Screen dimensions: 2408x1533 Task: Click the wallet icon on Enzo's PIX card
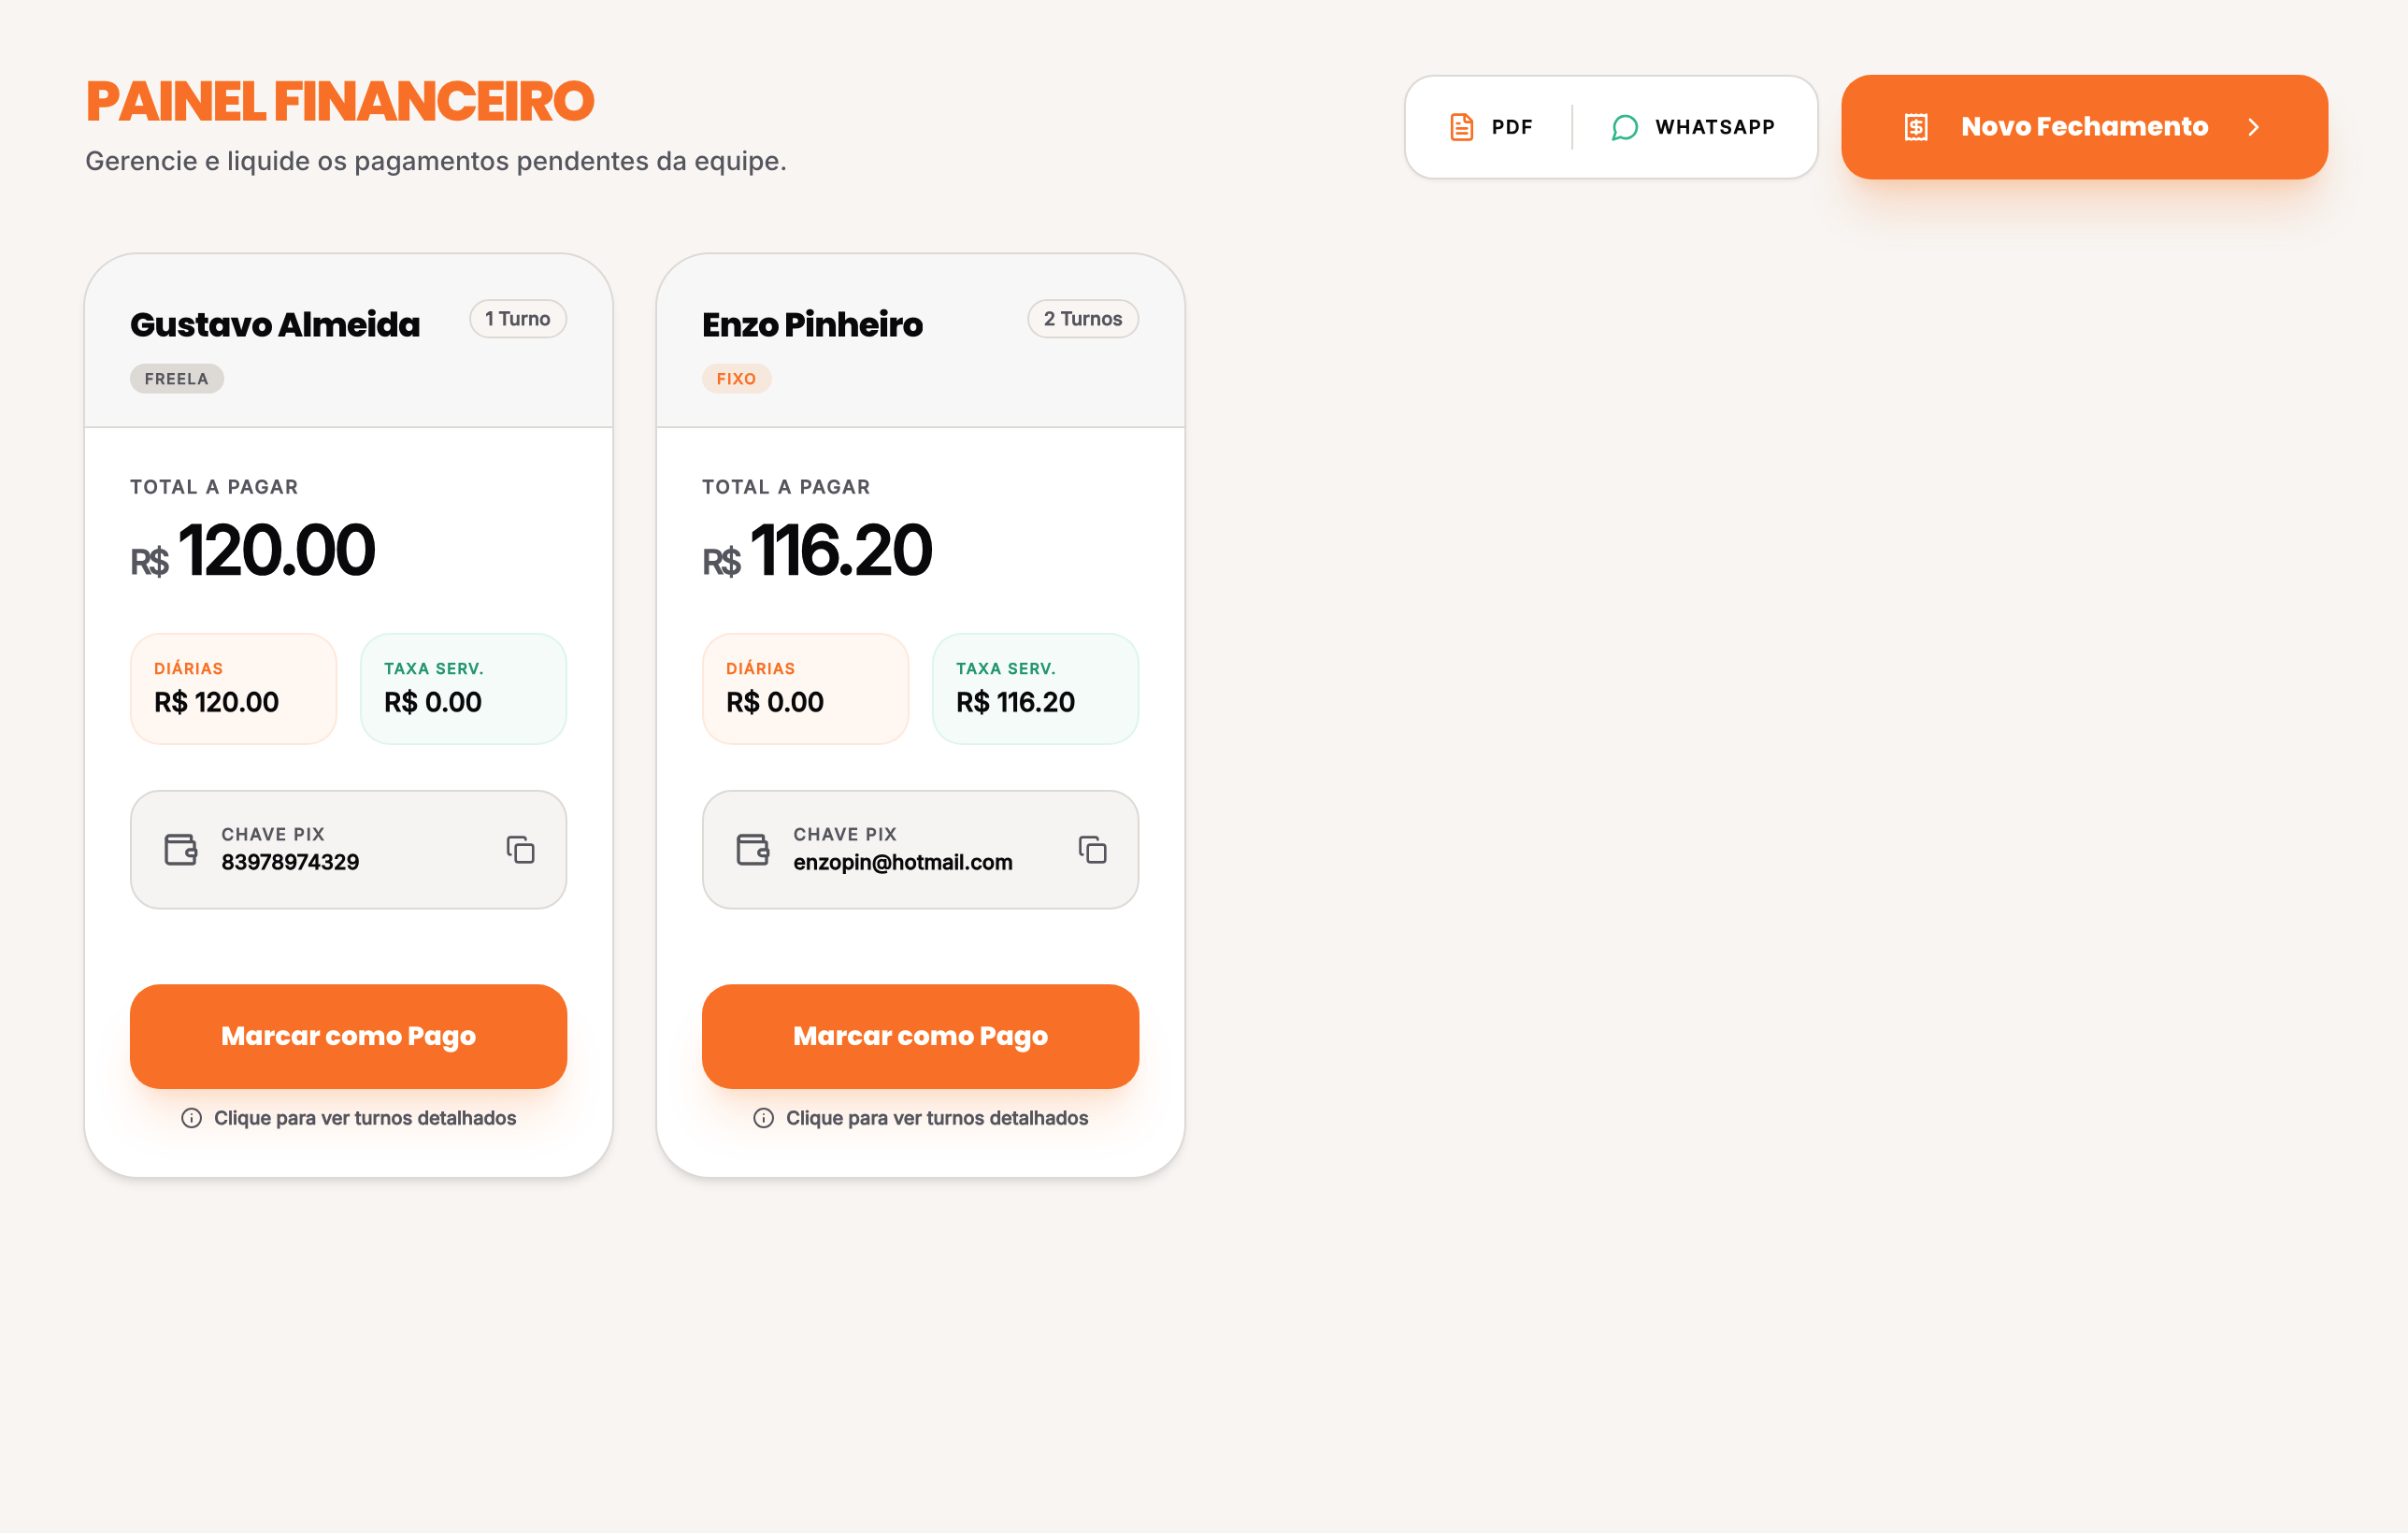coord(753,849)
